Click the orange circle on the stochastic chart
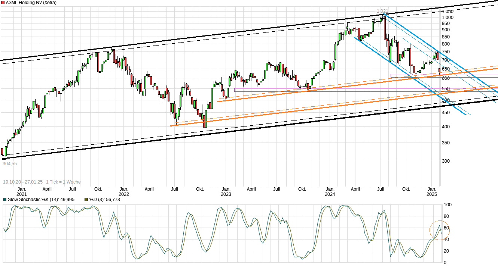The height and width of the screenshot is (266, 498). (x=439, y=230)
